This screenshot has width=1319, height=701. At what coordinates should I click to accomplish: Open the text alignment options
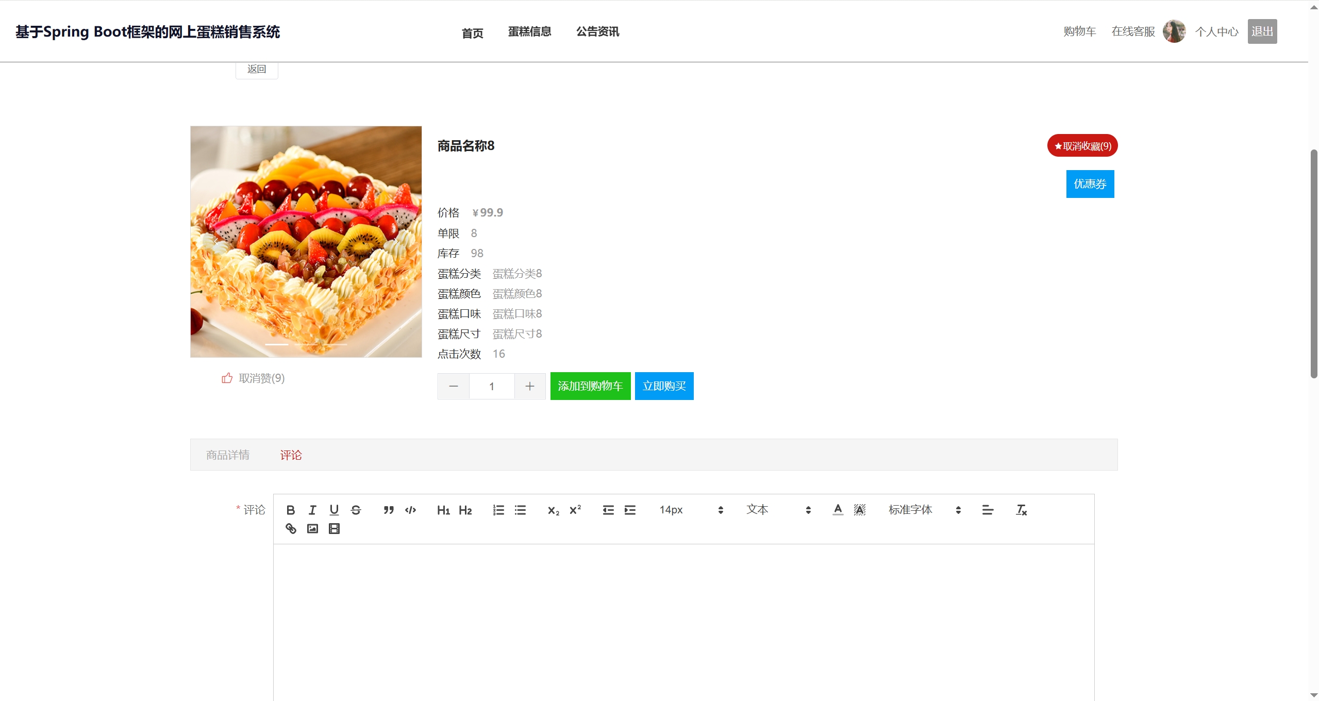988,510
